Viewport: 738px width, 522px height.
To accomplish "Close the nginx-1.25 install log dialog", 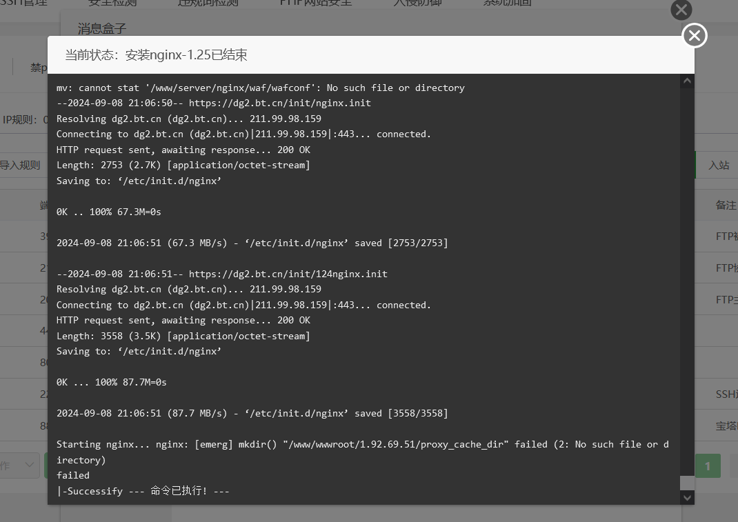I will click(x=695, y=35).
